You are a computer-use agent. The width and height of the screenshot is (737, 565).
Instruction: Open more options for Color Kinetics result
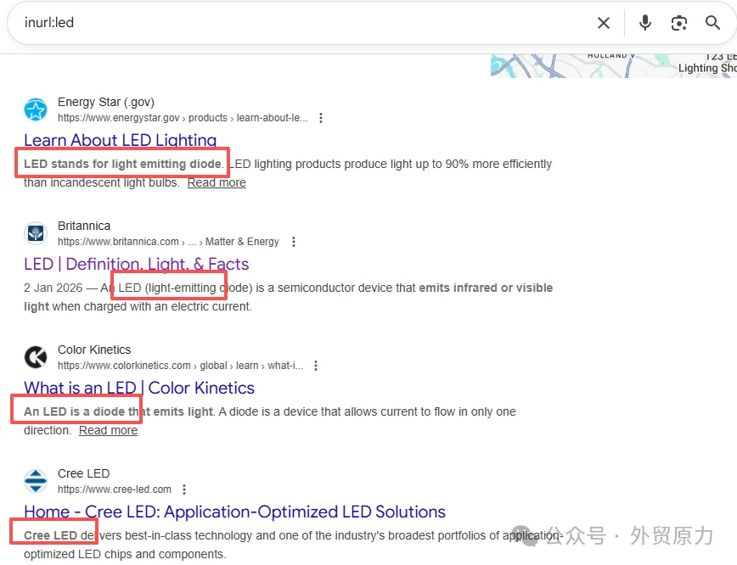pyautogui.click(x=316, y=366)
